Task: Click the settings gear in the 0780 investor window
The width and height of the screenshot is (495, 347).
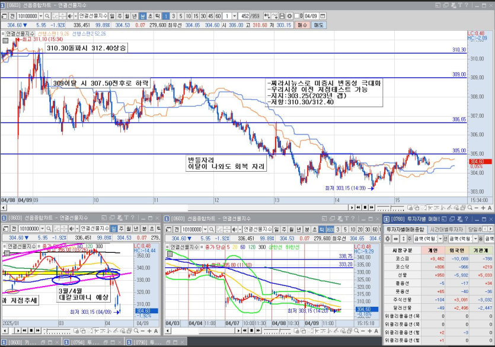Action: (388, 239)
